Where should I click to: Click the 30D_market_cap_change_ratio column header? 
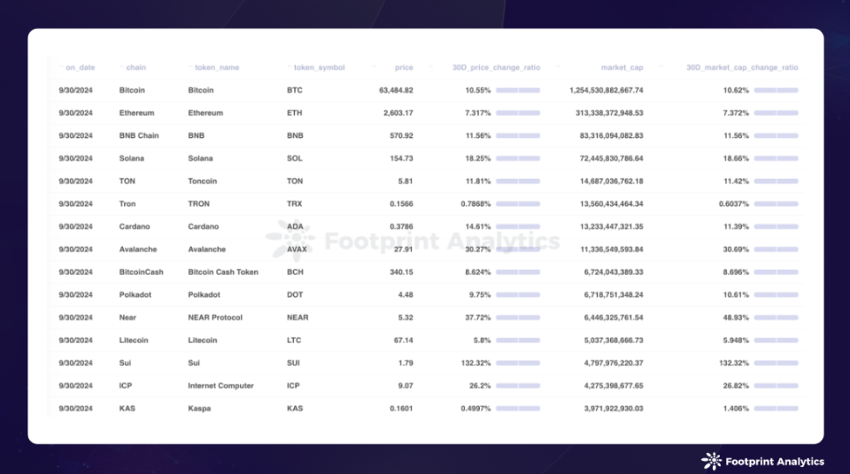(x=742, y=67)
